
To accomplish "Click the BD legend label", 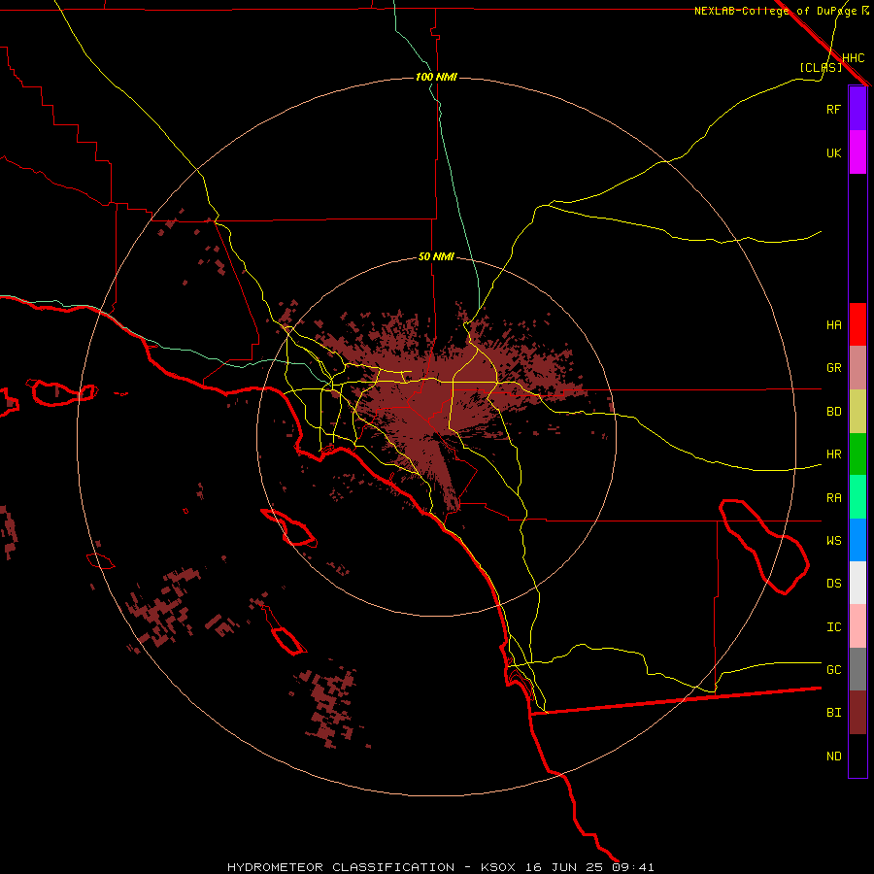I will point(833,412).
